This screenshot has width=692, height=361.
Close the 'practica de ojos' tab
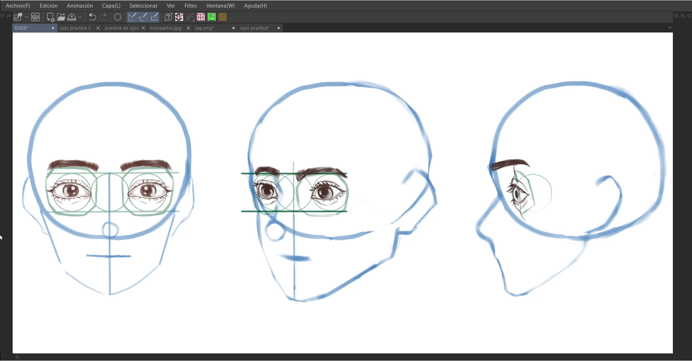[x=143, y=28]
